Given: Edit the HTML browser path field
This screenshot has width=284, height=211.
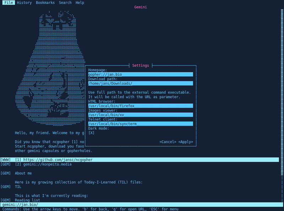Looking at the screenshot, I should coord(141,106).
